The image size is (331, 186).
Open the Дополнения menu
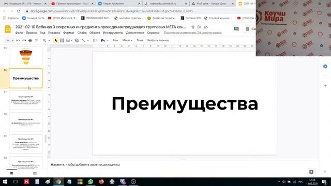tap(135, 33)
